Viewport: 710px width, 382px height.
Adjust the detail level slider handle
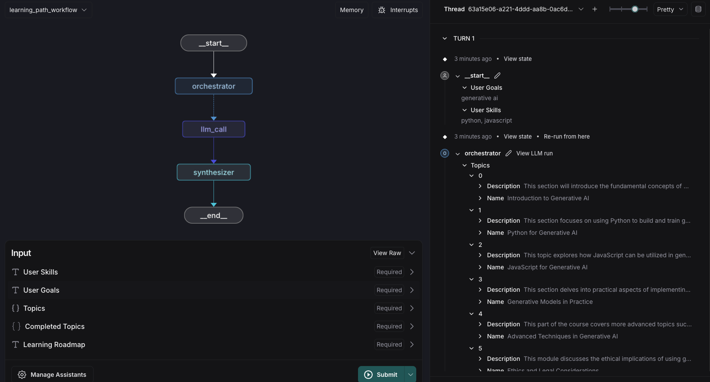[x=635, y=9]
